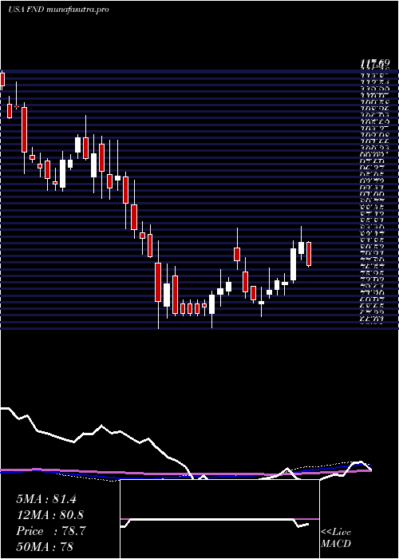Click the last red candlestick on the right
Viewport: 399px width, 559px height.
point(309,254)
